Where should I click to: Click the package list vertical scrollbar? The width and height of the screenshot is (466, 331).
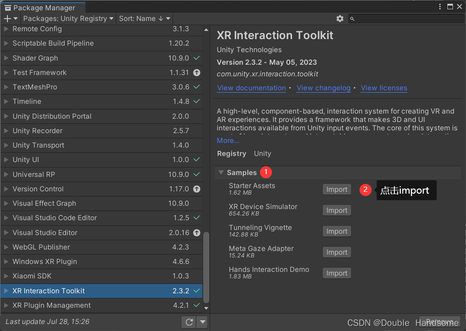click(x=206, y=265)
